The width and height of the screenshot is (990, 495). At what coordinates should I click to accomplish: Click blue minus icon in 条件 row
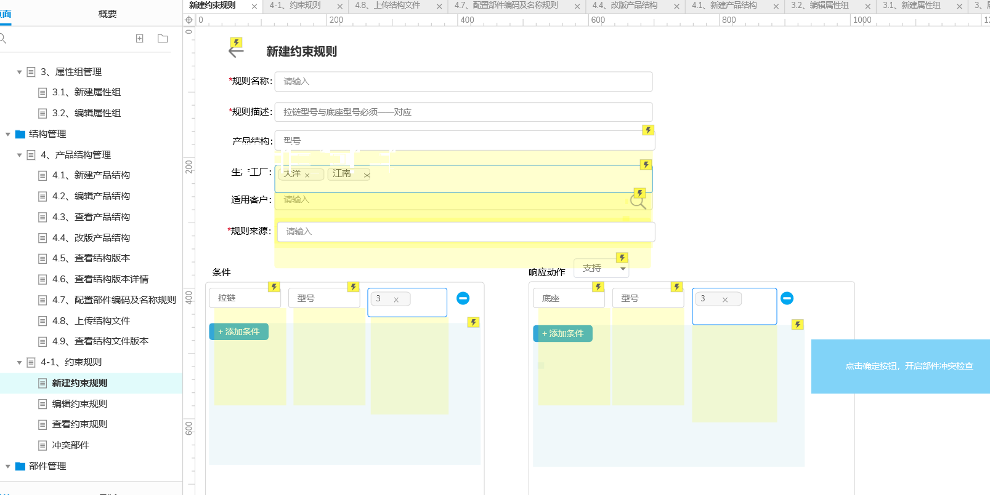coord(463,298)
